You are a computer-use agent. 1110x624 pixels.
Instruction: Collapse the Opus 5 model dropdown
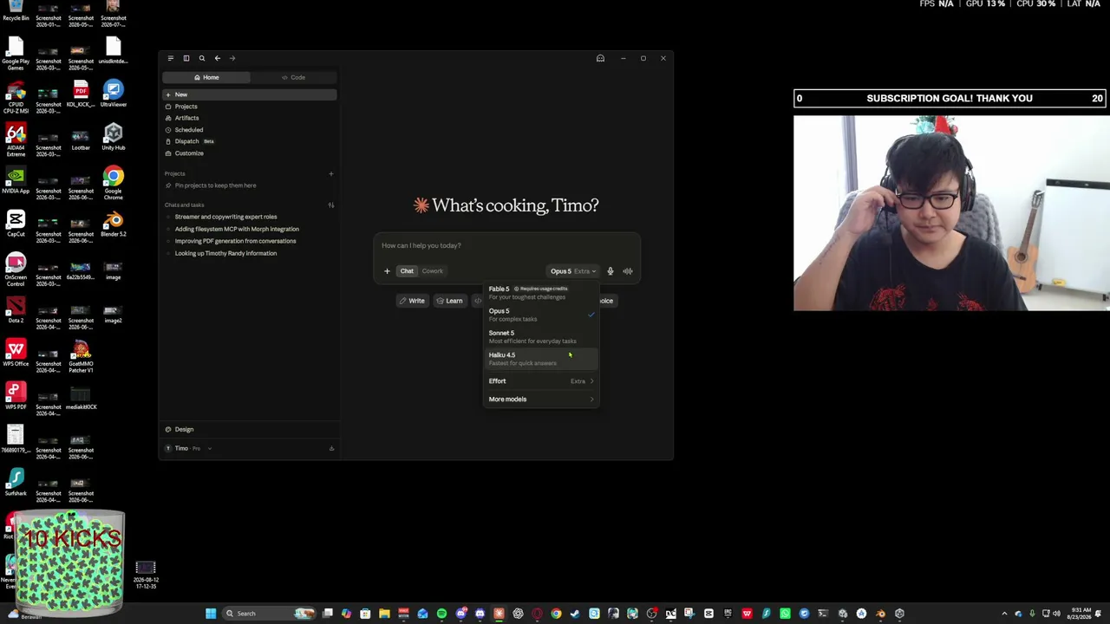click(x=573, y=271)
